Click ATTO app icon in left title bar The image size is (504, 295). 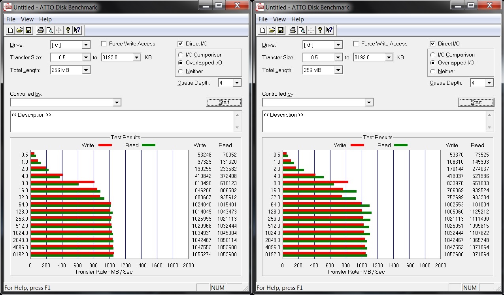8,7
